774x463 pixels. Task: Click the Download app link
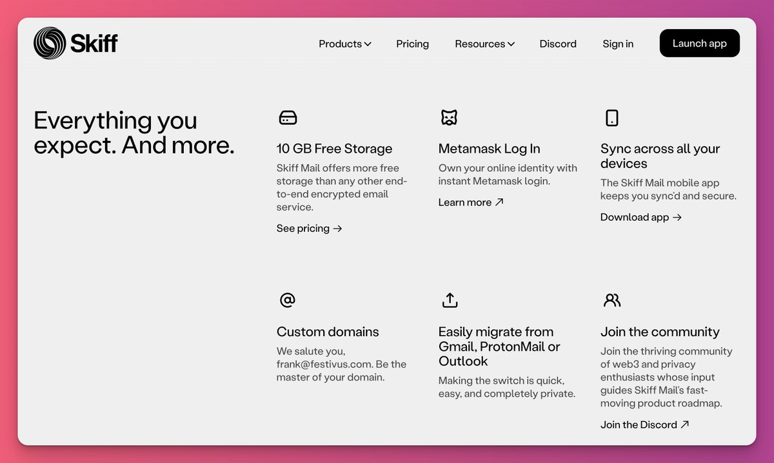click(641, 217)
